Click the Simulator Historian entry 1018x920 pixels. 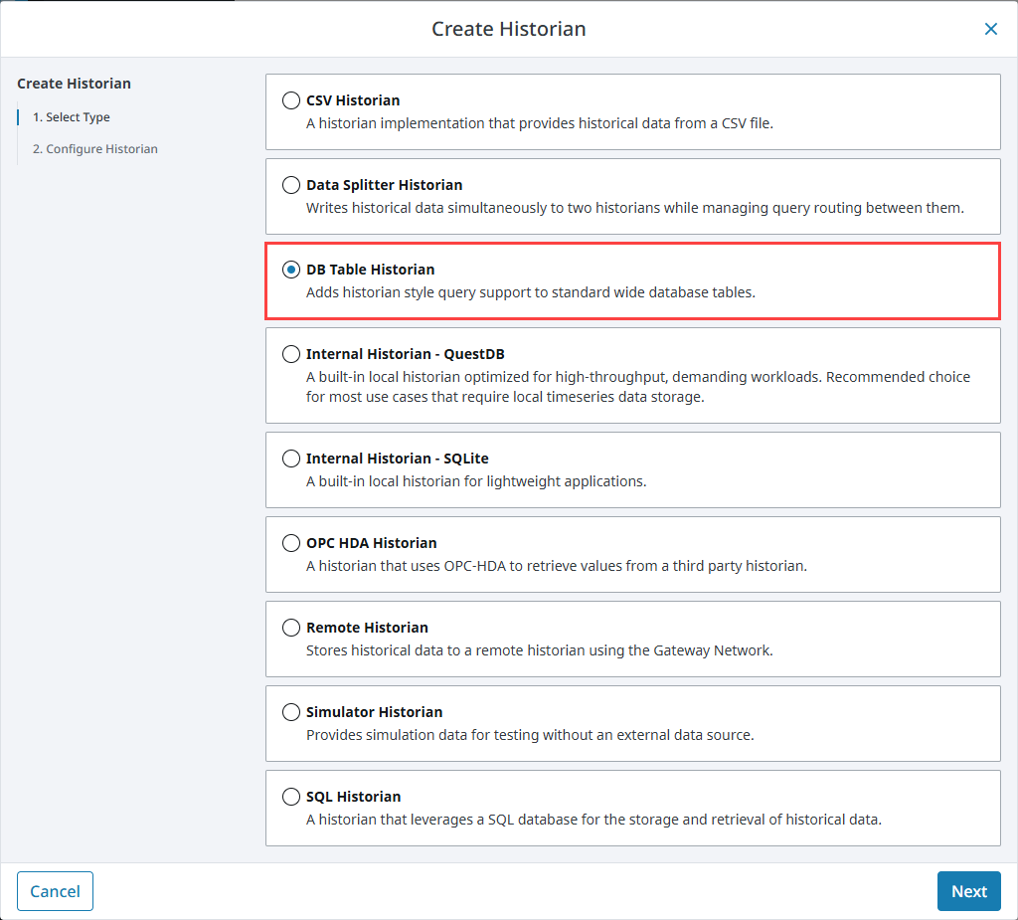point(632,723)
